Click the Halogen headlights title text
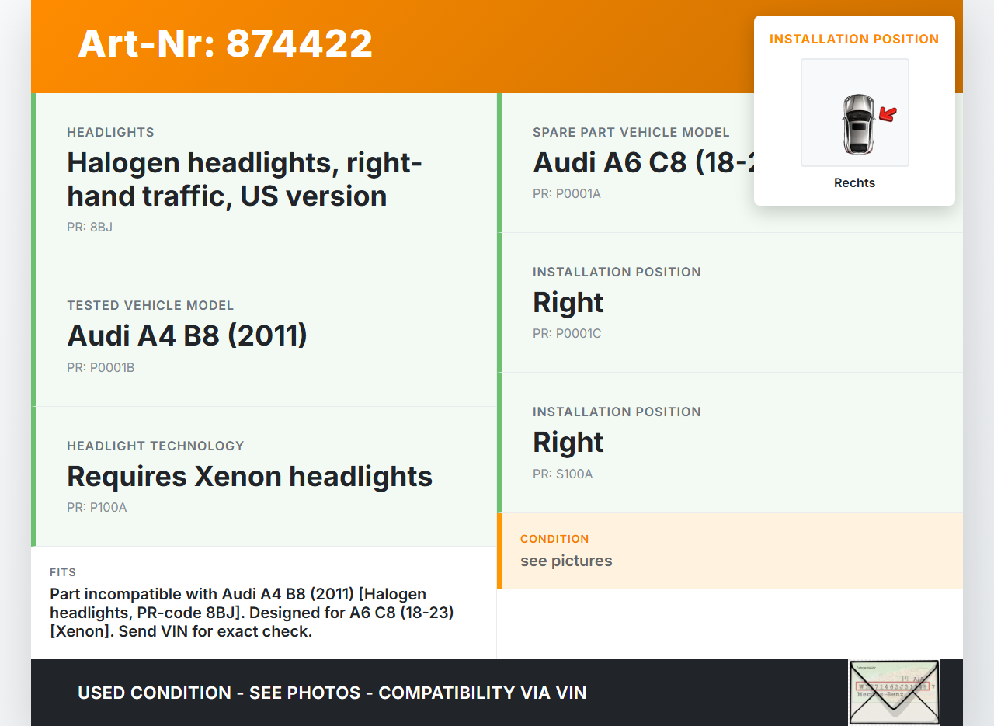 tap(244, 179)
